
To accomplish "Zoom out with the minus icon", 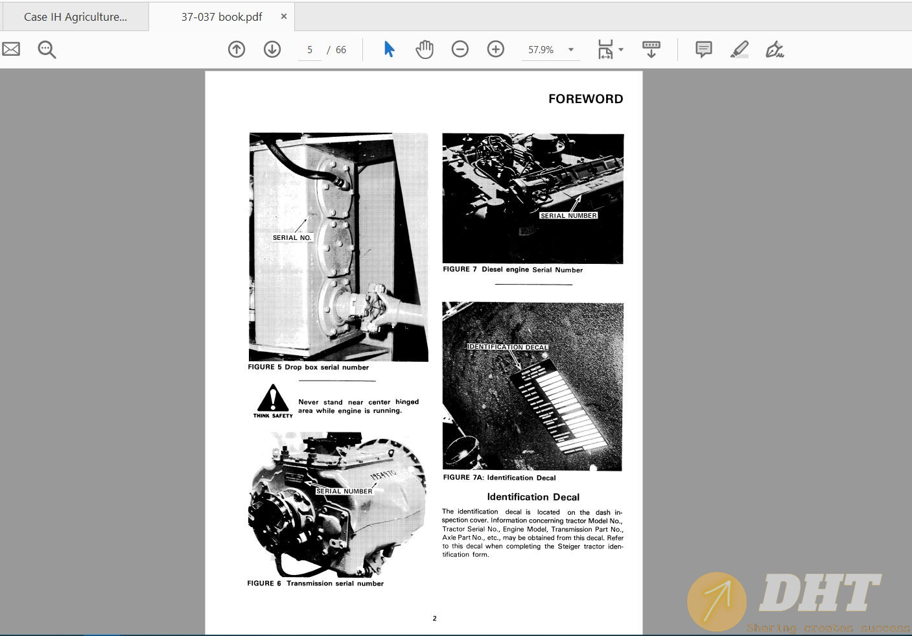I will coord(460,49).
